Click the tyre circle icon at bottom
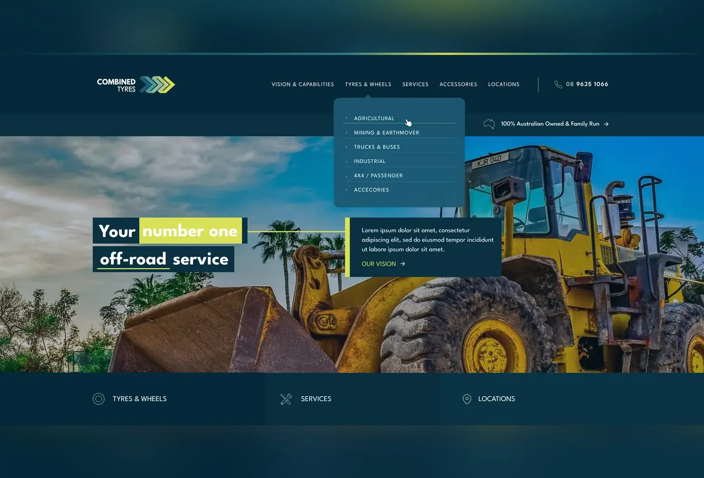The height and width of the screenshot is (478, 704). point(99,399)
